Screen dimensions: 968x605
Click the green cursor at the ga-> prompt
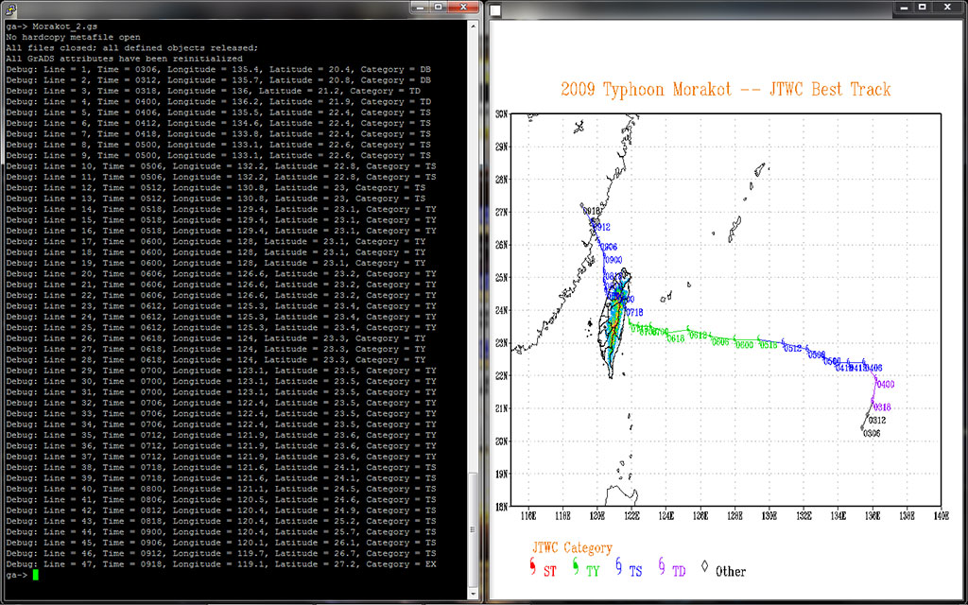click(36, 575)
